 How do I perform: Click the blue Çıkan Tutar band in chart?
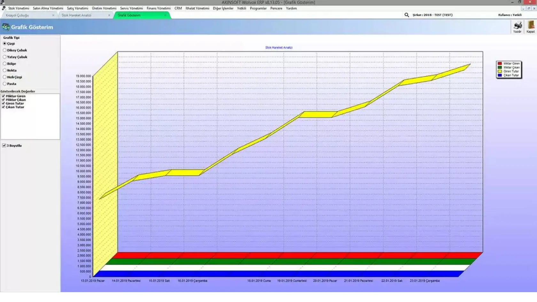pyautogui.click(x=278, y=274)
